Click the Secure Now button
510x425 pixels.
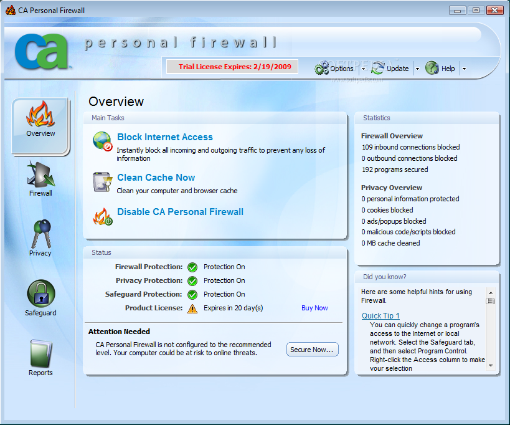tap(312, 350)
